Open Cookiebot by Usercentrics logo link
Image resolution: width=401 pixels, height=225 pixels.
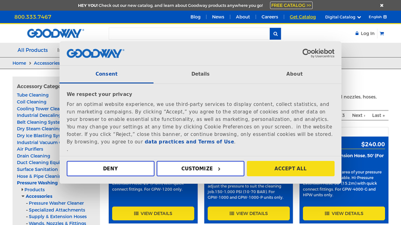(318, 53)
